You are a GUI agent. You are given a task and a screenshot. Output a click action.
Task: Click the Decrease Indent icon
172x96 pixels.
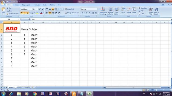56,13
